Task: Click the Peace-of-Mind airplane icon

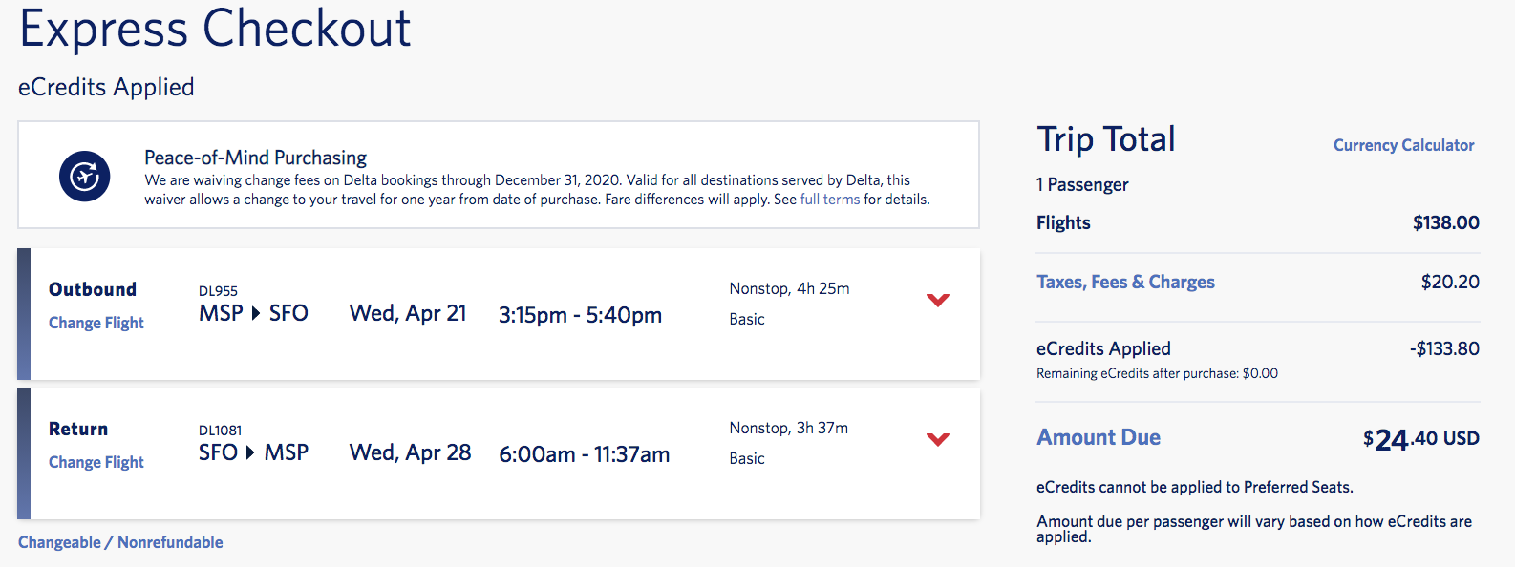Action: pyautogui.click(x=85, y=177)
